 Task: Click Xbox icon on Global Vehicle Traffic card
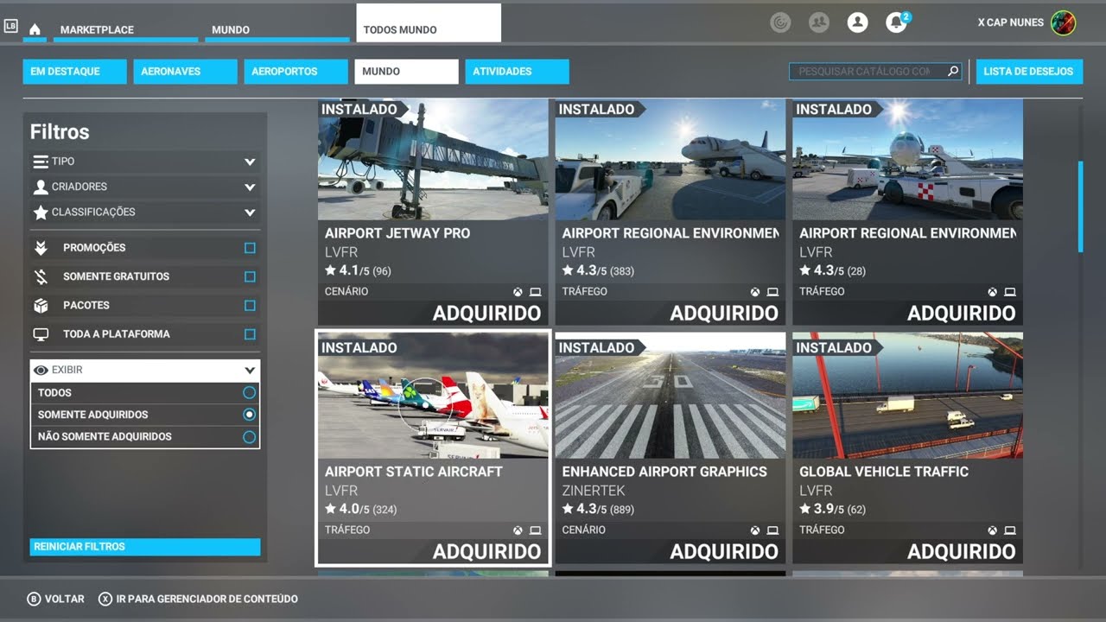(992, 530)
